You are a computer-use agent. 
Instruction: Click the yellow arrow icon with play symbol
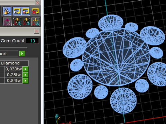pos(17,11)
